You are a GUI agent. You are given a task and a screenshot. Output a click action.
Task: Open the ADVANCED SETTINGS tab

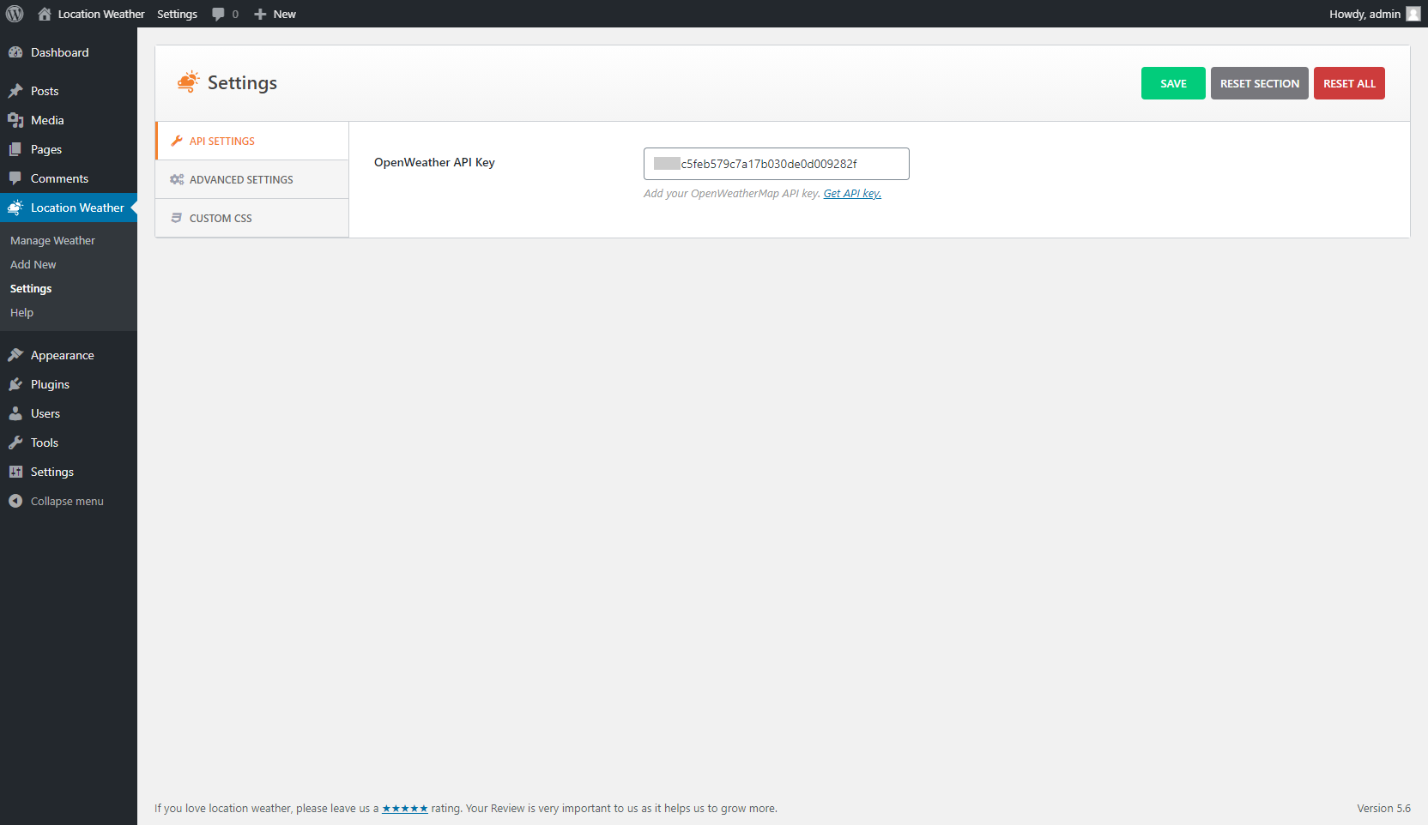[252, 179]
